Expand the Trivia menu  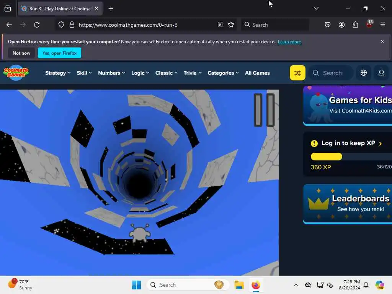pos(192,73)
